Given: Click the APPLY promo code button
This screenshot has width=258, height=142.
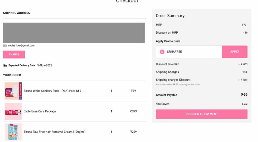Looking at the screenshot, I should pos(235,52).
